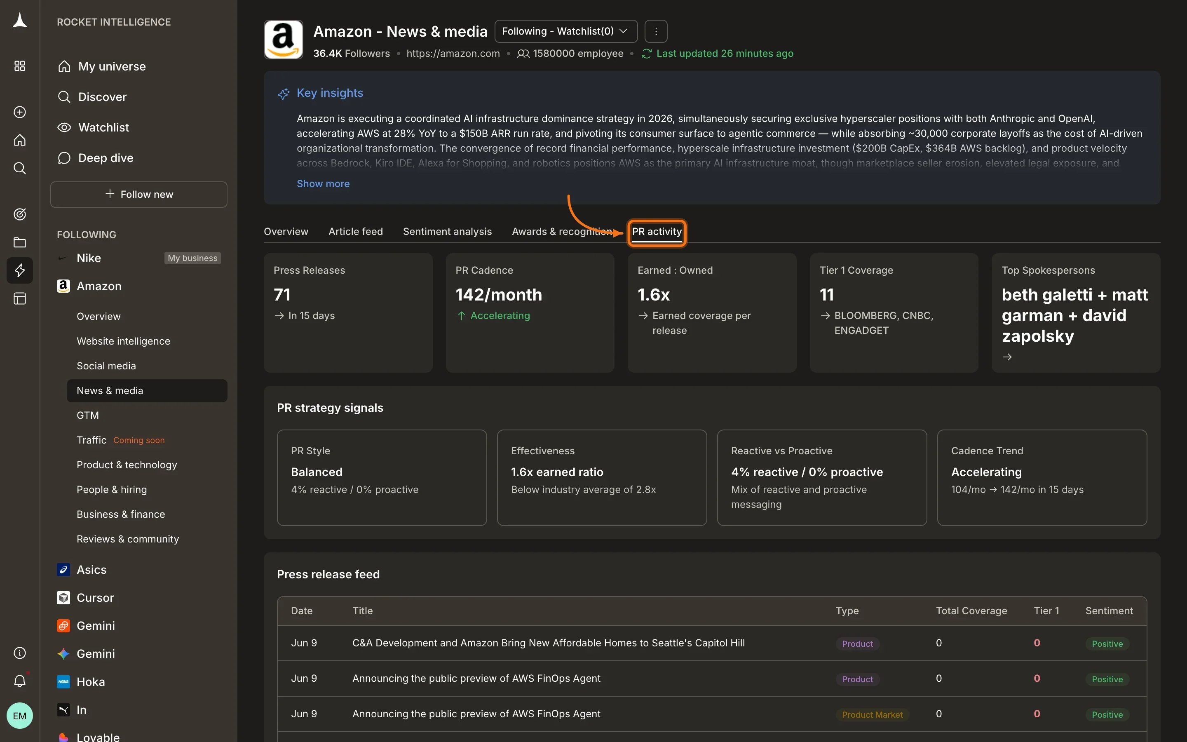Select the PR activity tab
Image resolution: width=1187 pixels, height=742 pixels.
[x=657, y=232]
